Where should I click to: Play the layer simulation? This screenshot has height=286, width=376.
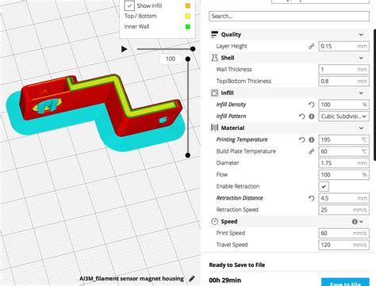pyautogui.click(x=124, y=49)
